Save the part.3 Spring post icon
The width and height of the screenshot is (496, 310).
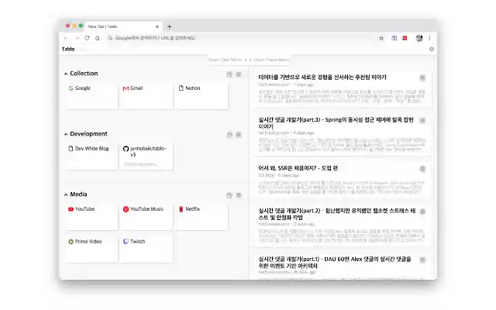[422, 120]
